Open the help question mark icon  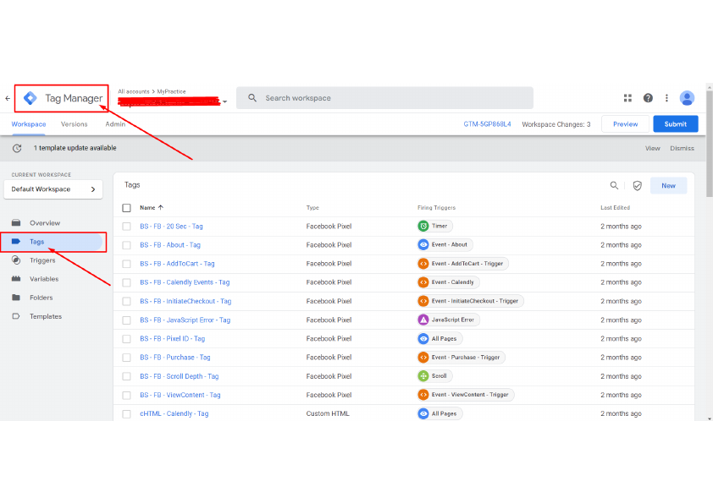tap(648, 98)
